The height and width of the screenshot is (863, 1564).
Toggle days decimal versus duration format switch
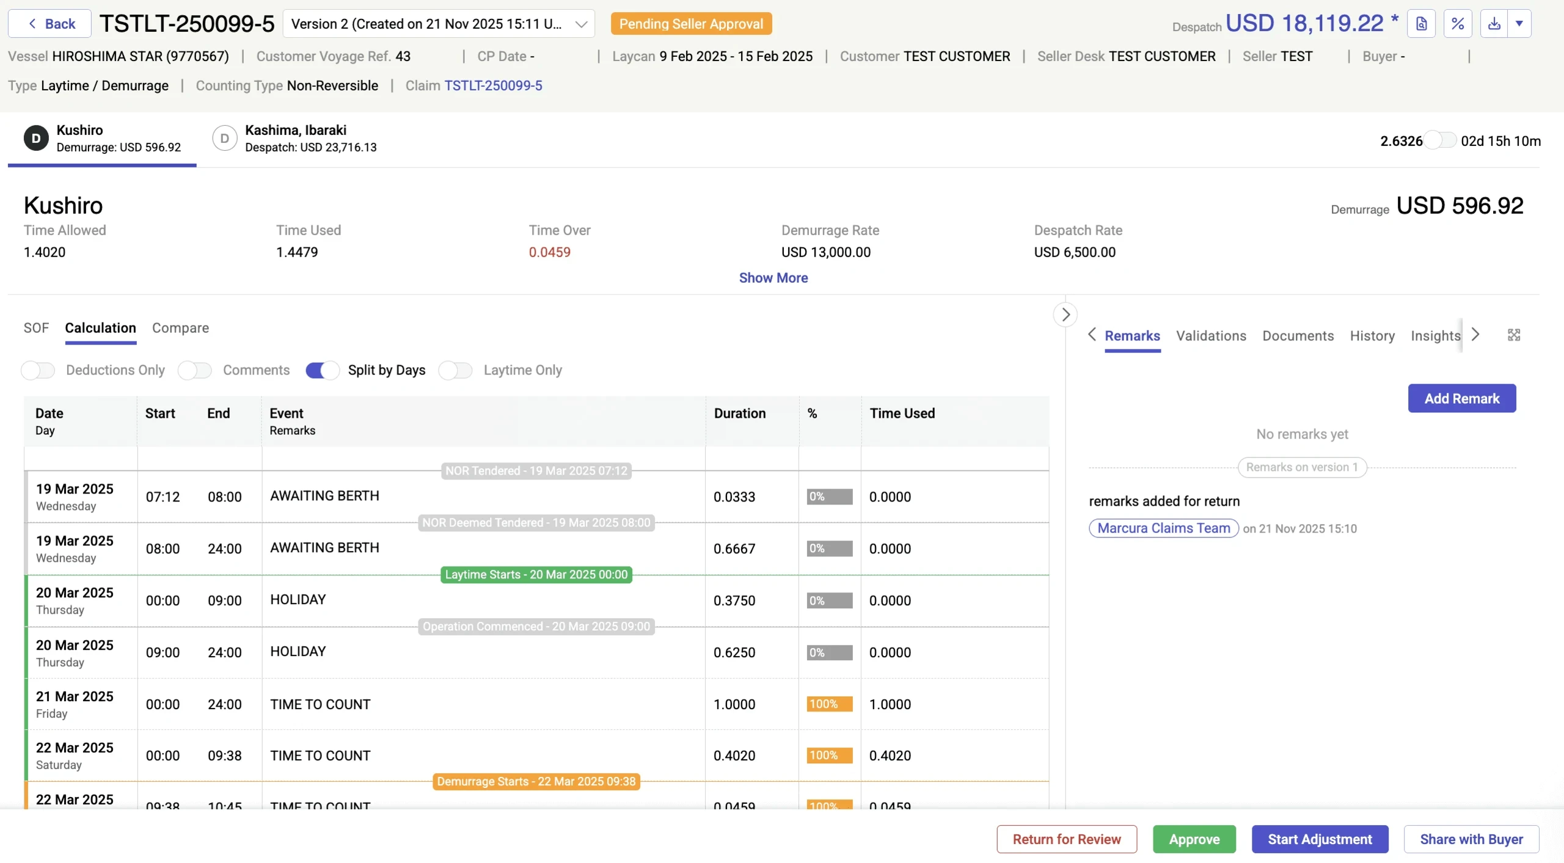click(x=1441, y=140)
